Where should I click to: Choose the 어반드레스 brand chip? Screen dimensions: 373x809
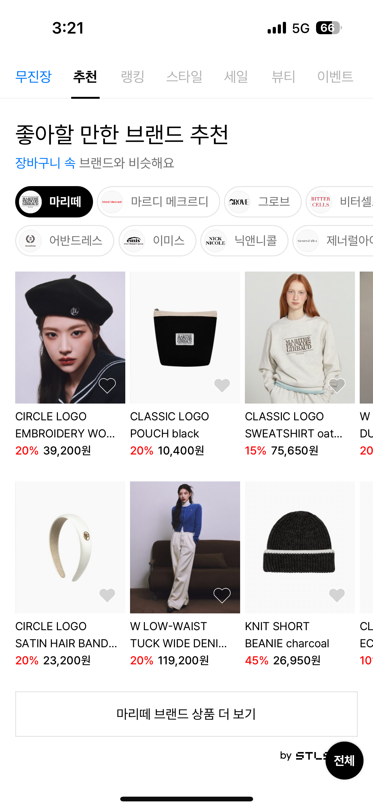65,241
